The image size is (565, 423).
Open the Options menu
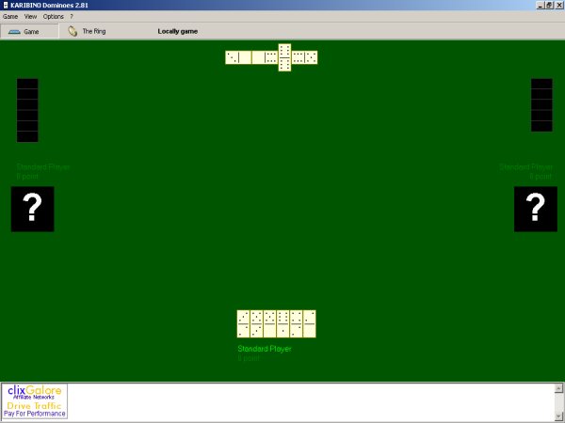(x=54, y=17)
